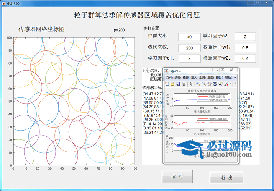Open the 编辑 menu in Figure 1
Screen dimensions: 274x191
coord(178,78)
